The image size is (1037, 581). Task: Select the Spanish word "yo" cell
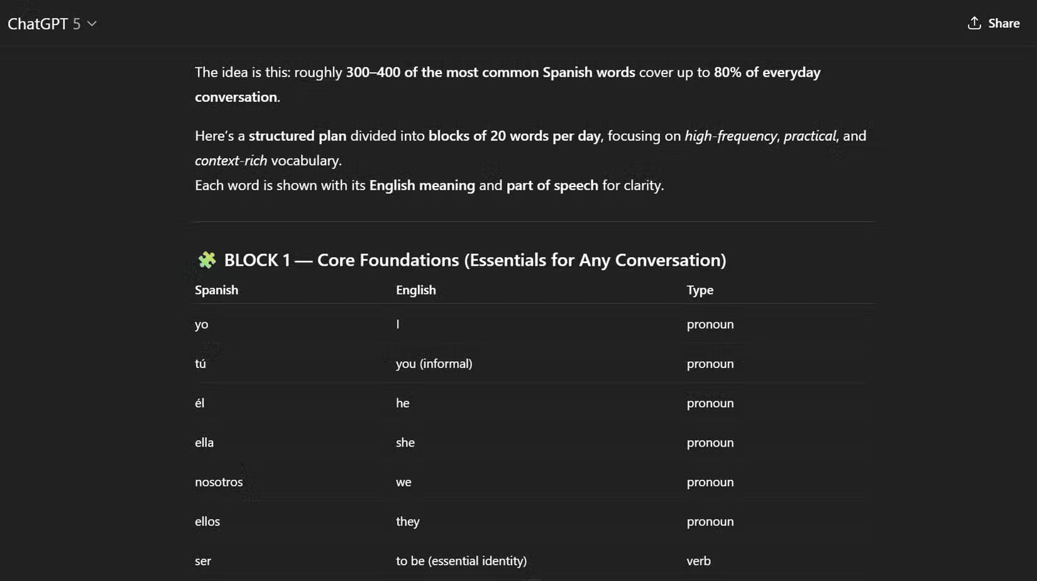(x=201, y=325)
